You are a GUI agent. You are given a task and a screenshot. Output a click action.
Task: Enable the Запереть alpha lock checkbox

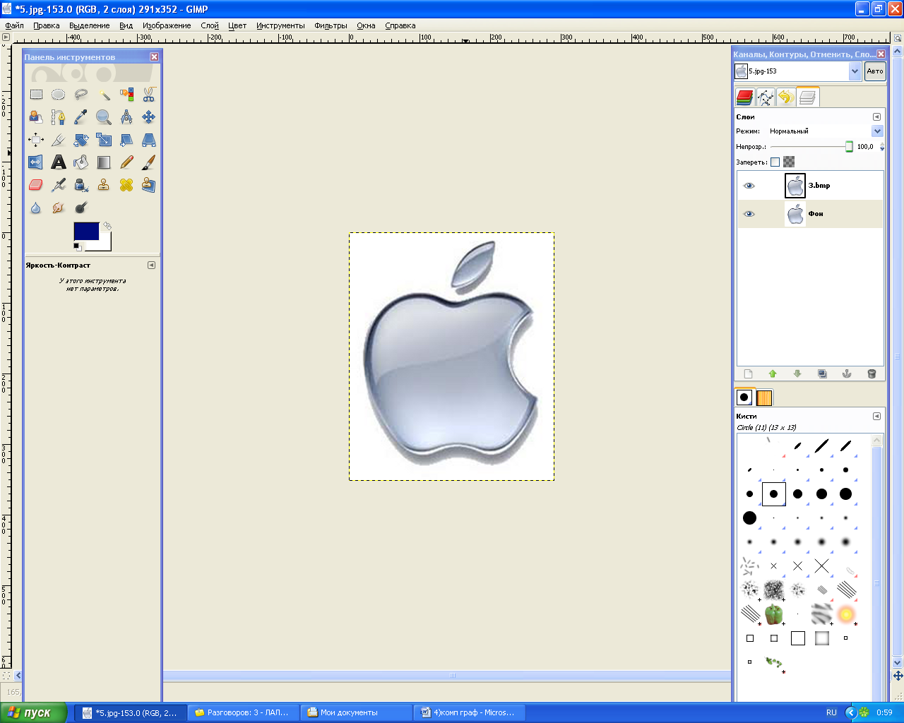[775, 162]
